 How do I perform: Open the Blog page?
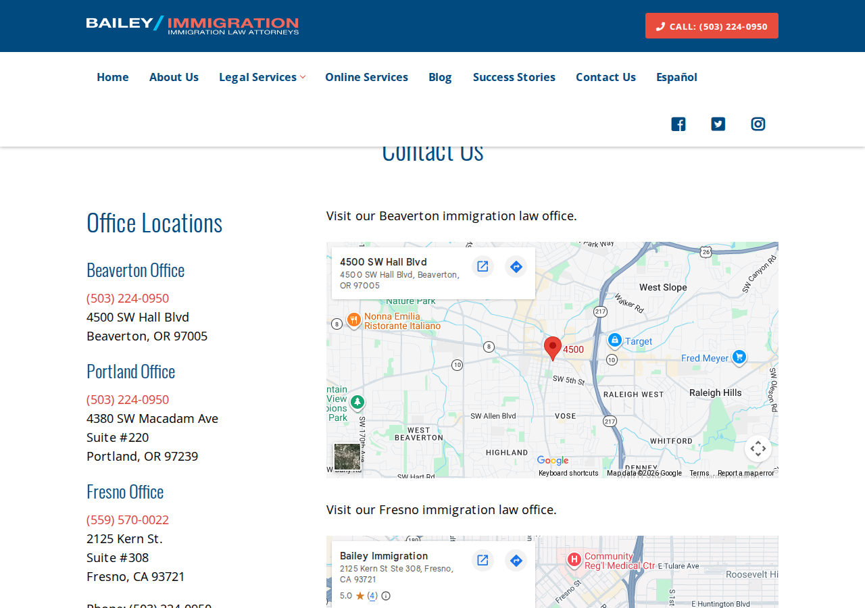[440, 77]
